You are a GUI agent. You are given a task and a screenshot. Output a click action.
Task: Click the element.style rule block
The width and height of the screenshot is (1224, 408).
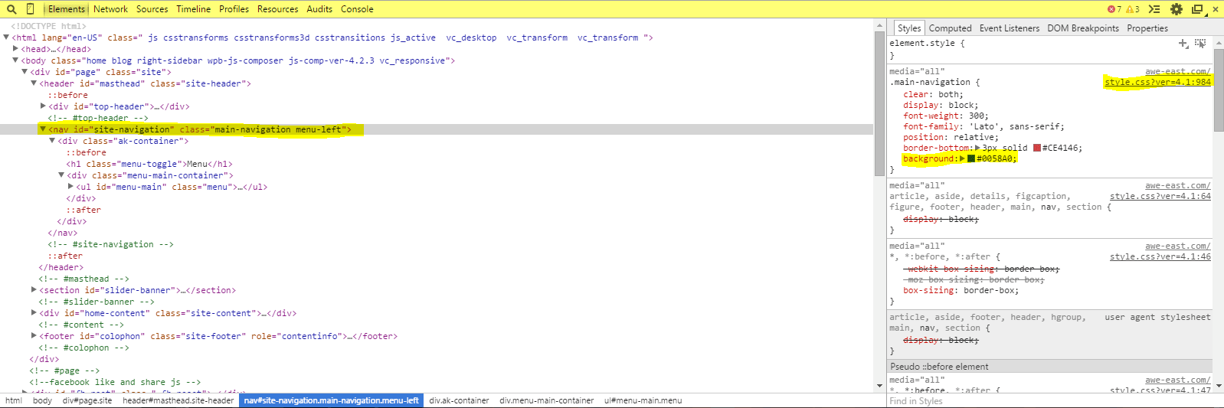click(1049, 49)
